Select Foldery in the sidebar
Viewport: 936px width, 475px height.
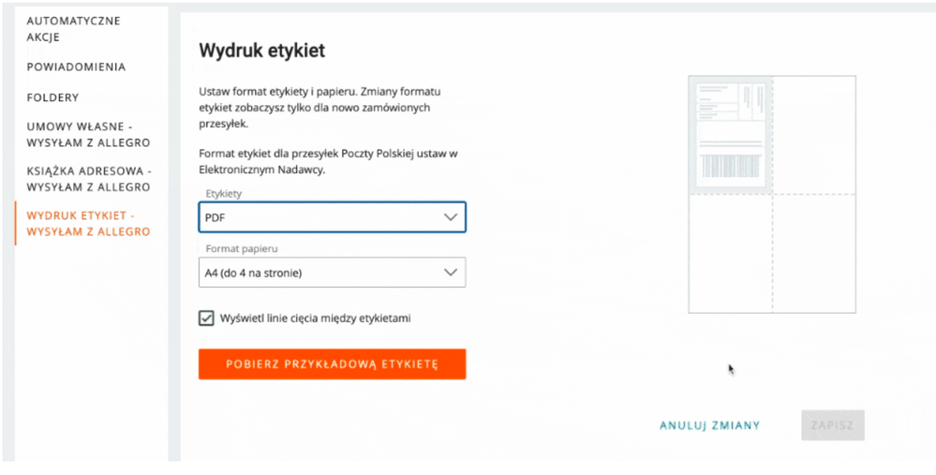coord(52,97)
